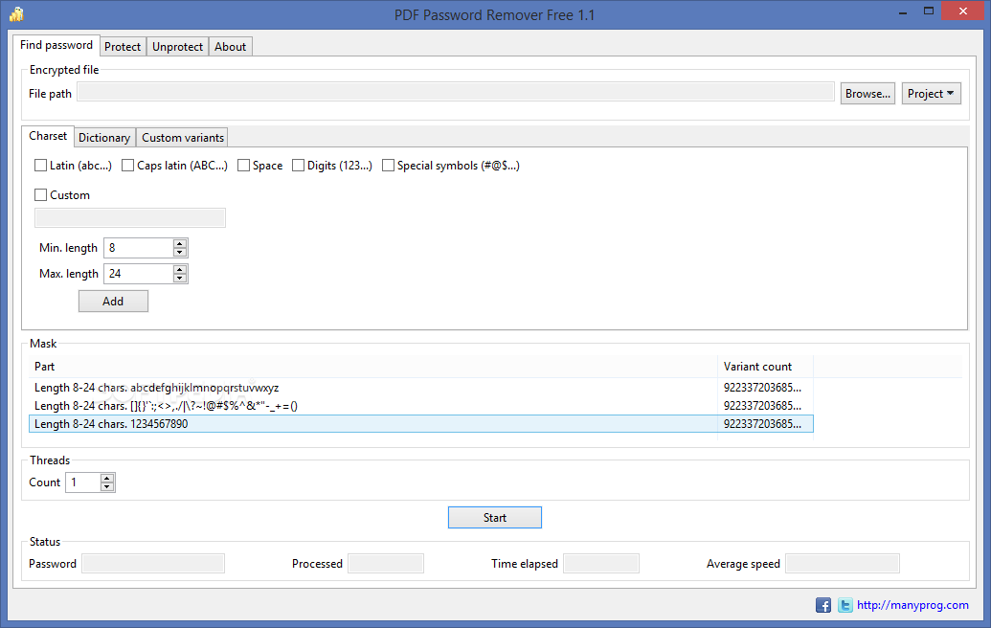Click the Max. length value field
The image size is (991, 628).
[139, 274]
